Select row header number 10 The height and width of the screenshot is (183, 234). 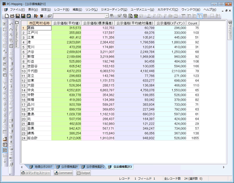pyautogui.click(x=24, y=71)
